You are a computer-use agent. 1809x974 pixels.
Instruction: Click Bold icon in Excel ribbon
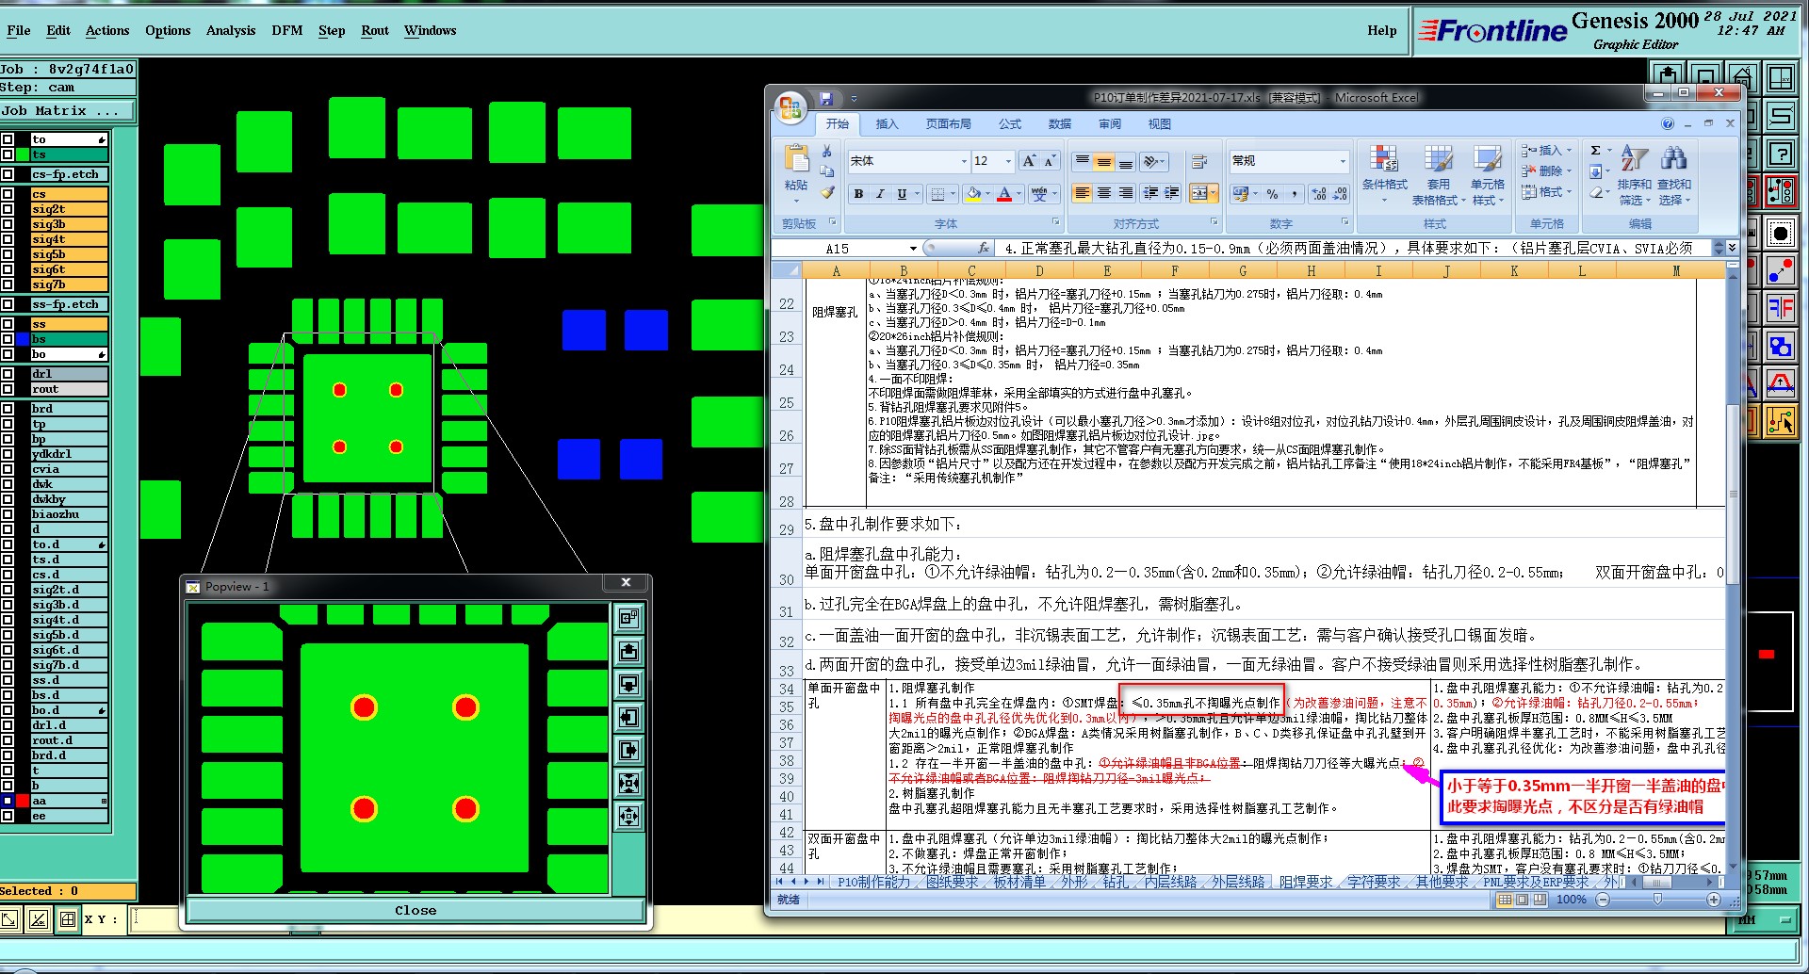[x=858, y=194]
